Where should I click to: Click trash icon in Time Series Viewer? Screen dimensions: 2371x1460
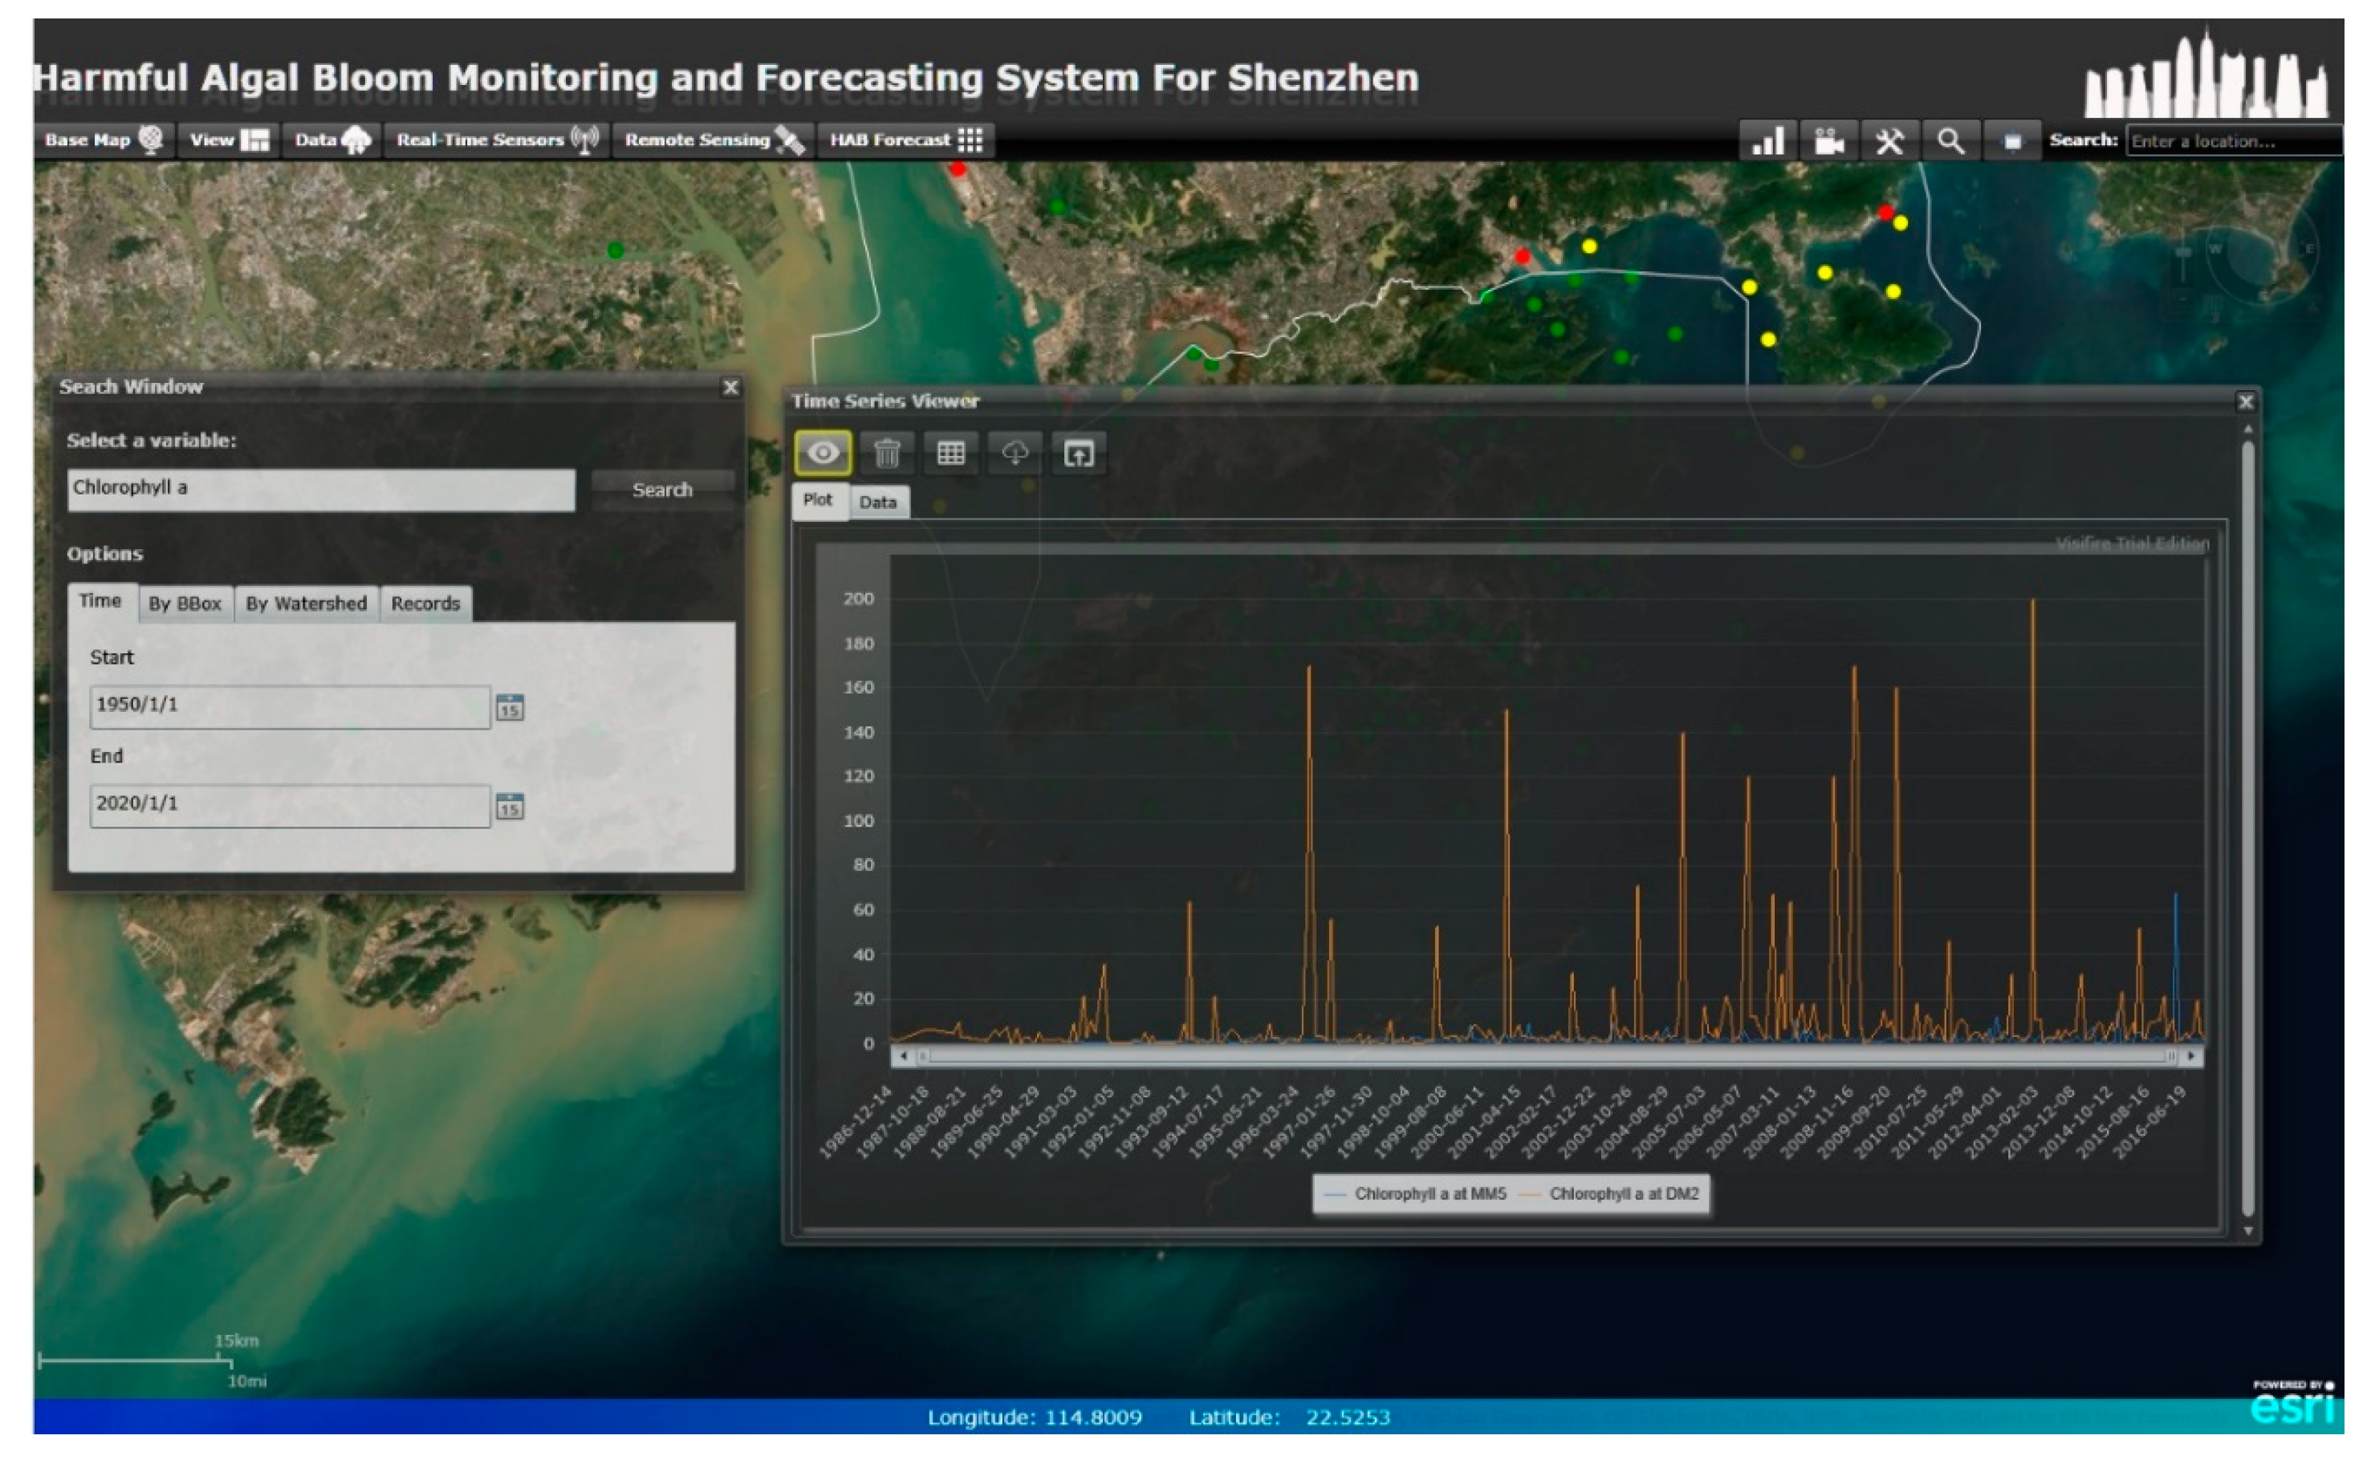click(x=886, y=453)
